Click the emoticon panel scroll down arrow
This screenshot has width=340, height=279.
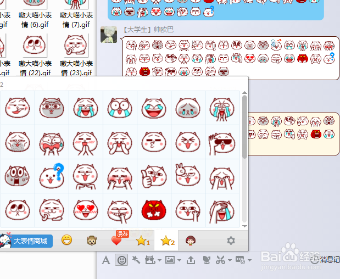244,226
